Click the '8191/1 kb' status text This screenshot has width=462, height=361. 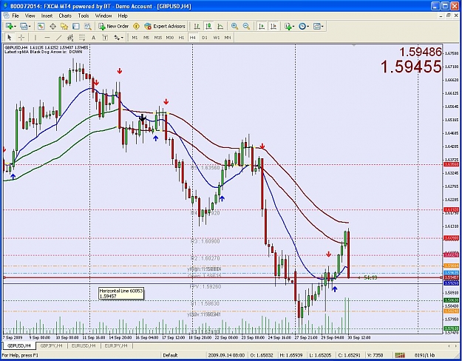pos(425,355)
